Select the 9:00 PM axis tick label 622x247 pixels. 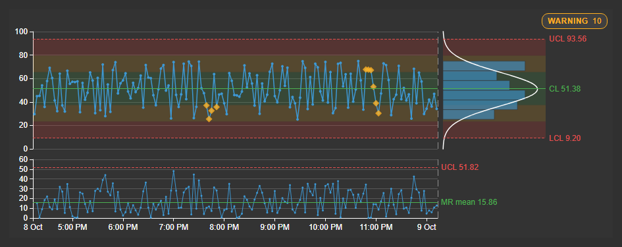tap(274, 227)
